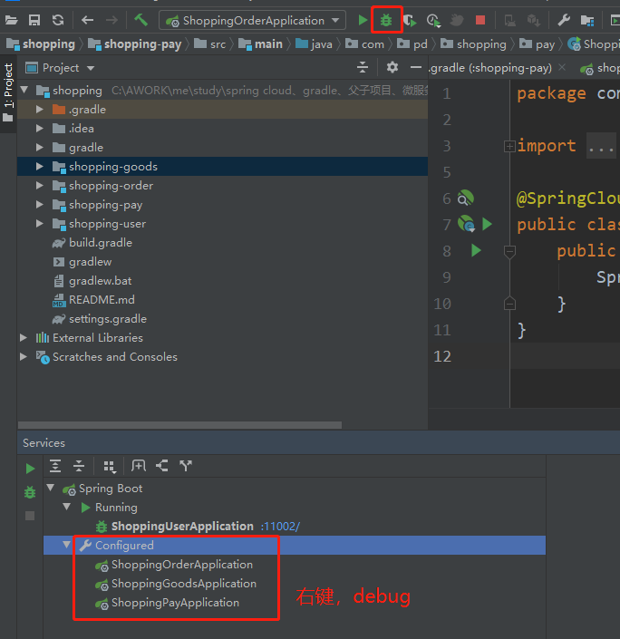Open settings with the wrench toolbar icon
The image size is (620, 639).
563,20
